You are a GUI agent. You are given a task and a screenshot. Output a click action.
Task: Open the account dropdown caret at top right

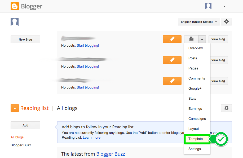pos(224,6)
